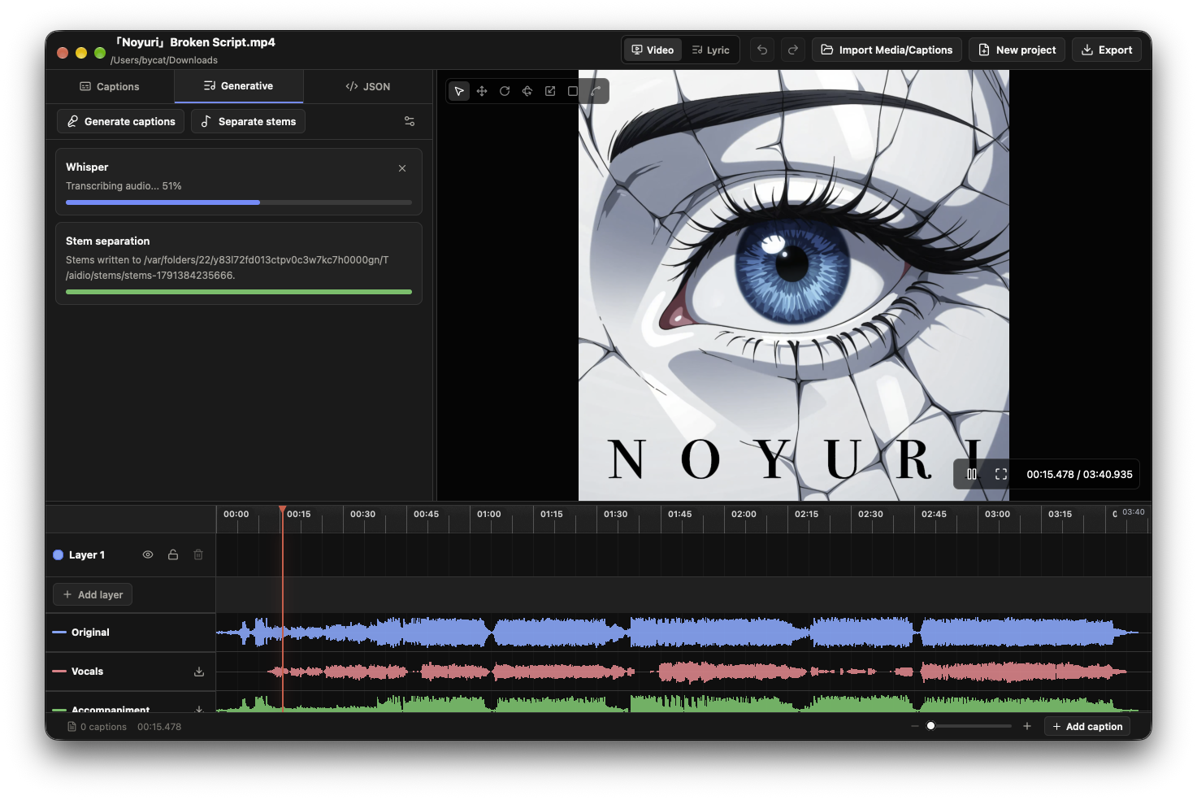Open the Generative tab
Image resolution: width=1197 pixels, height=800 pixels.
[x=239, y=86]
